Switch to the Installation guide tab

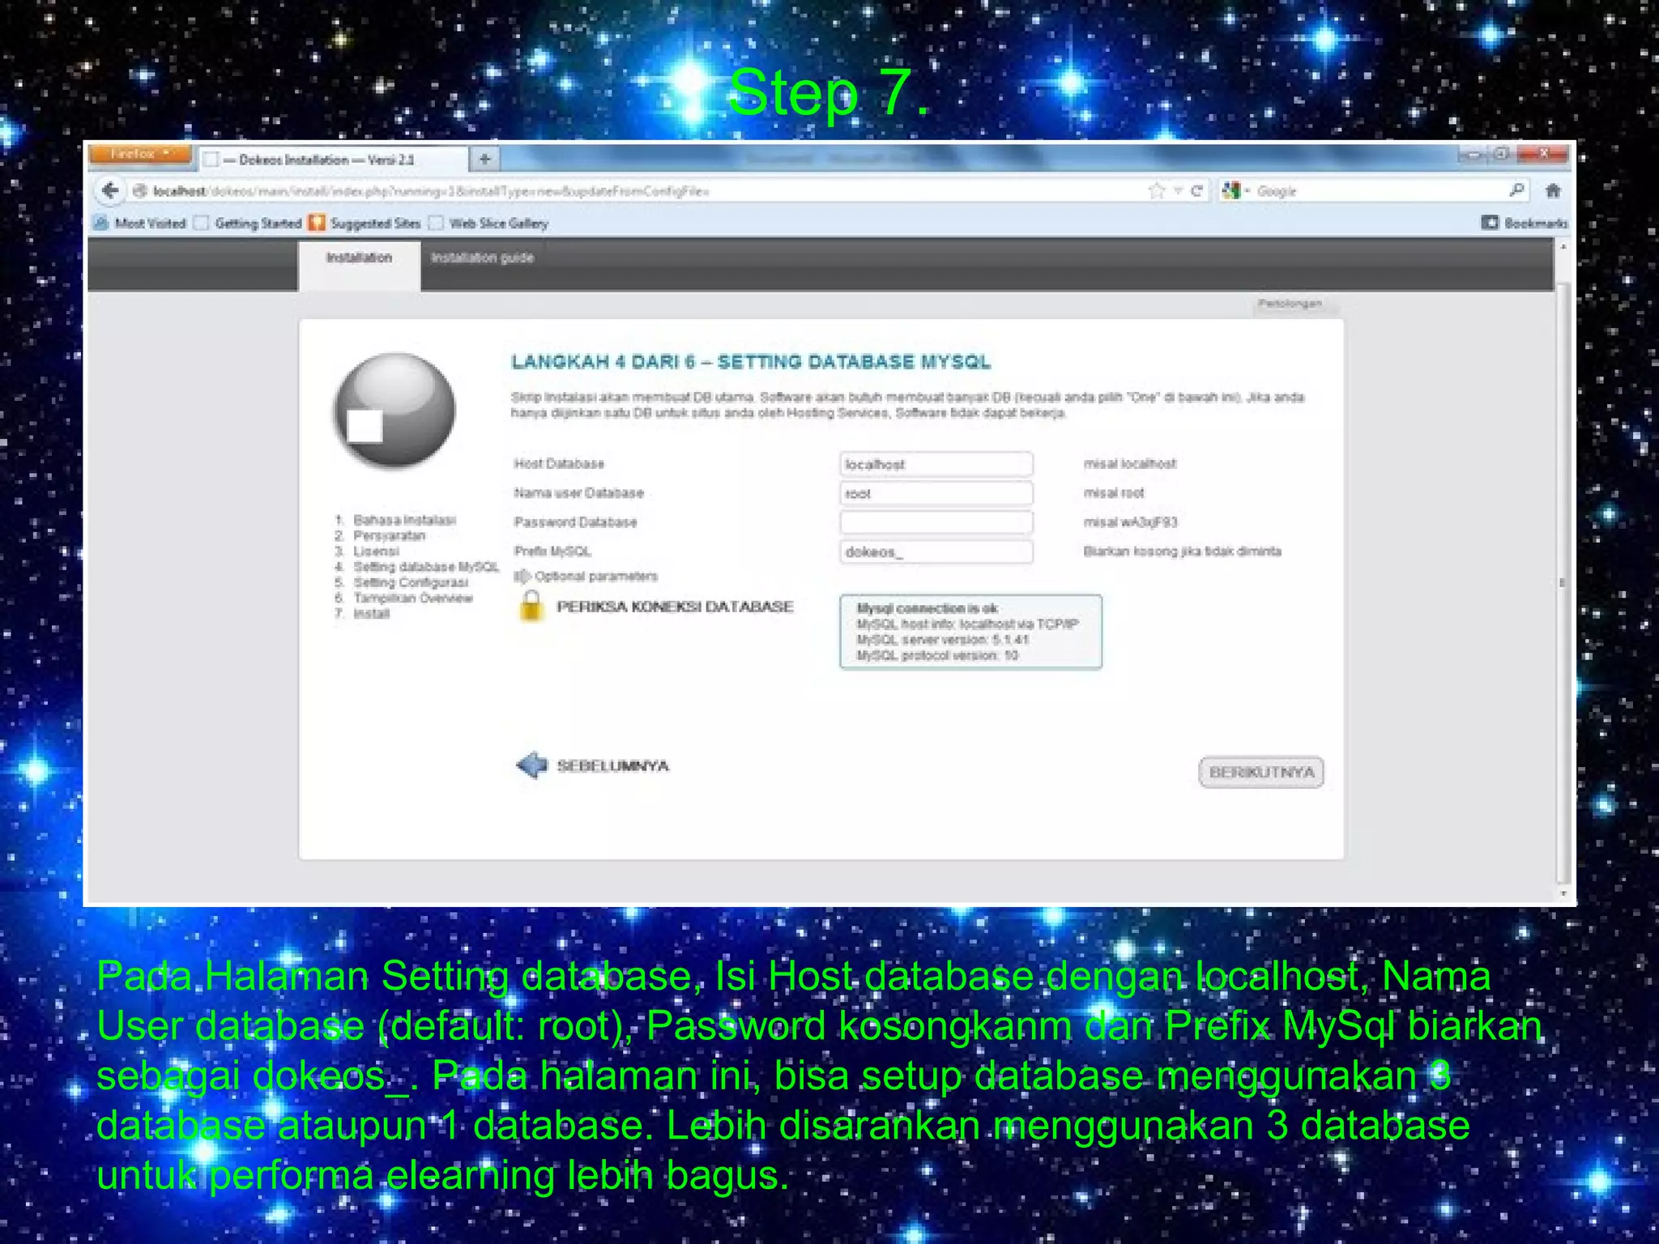pos(482,258)
